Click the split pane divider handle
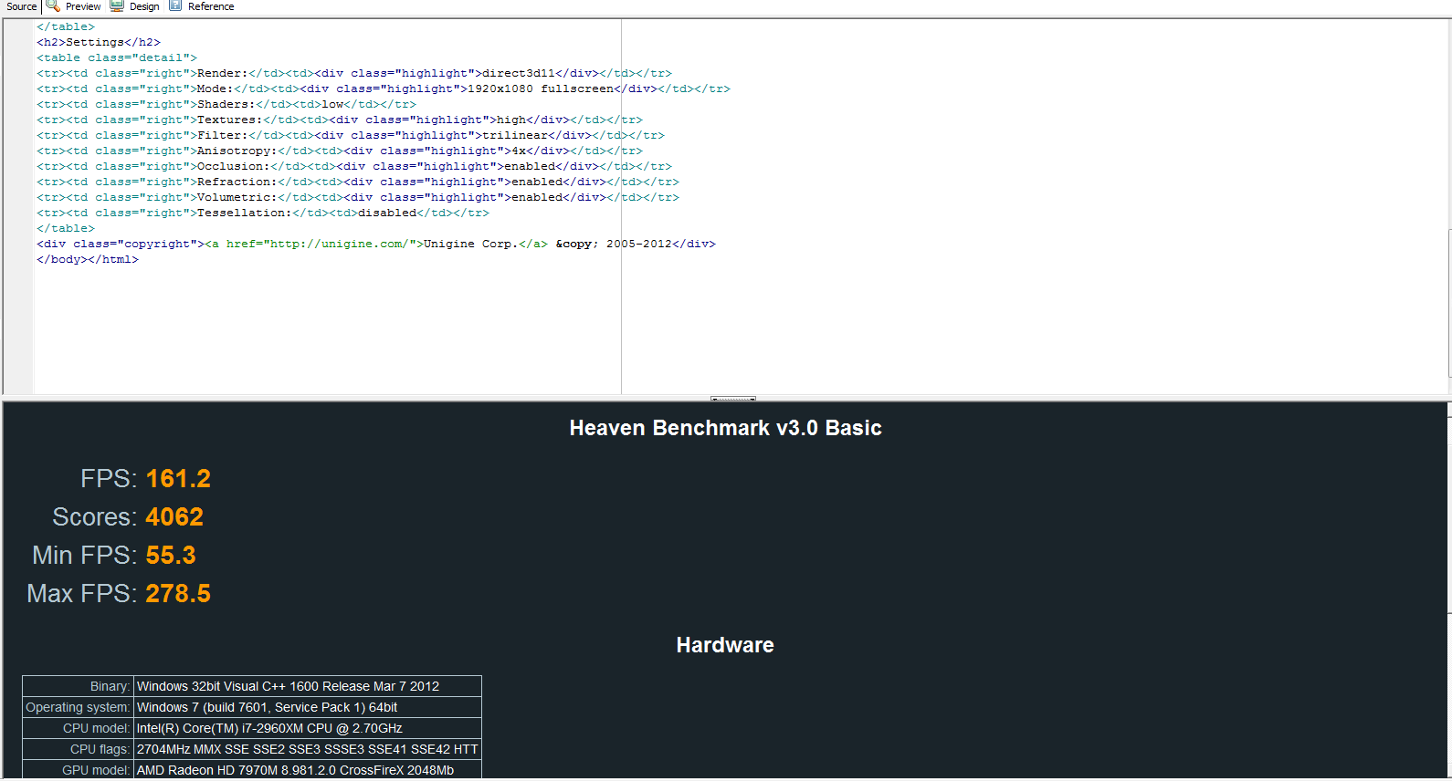This screenshot has height=781, width=1452. pos(733,399)
